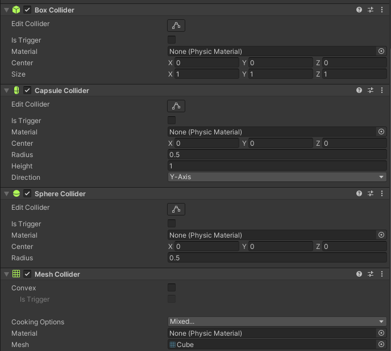Pick Physic Material for Box Collider
The width and height of the screenshot is (391, 351).
pyautogui.click(x=381, y=51)
